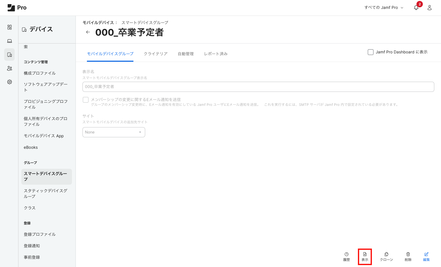Image resolution: width=441 pixels, height=267 pixels.
Task: Click the コンテンツ管理 section header
Action: tap(36, 62)
